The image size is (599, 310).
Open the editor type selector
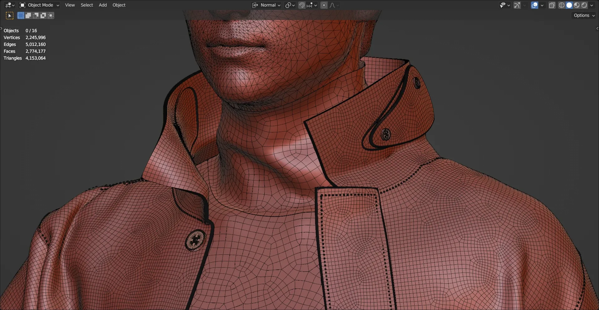tap(10, 5)
